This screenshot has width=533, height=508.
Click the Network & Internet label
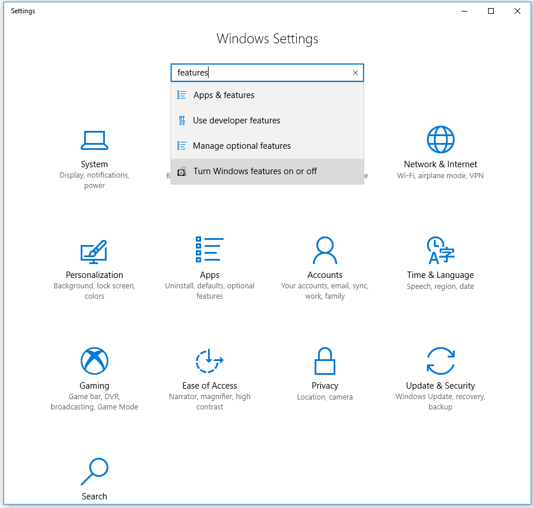click(441, 164)
